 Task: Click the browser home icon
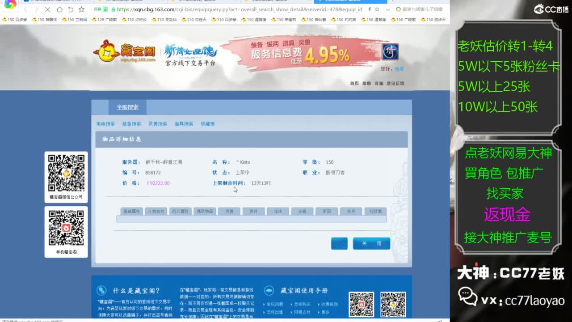(60, 9)
